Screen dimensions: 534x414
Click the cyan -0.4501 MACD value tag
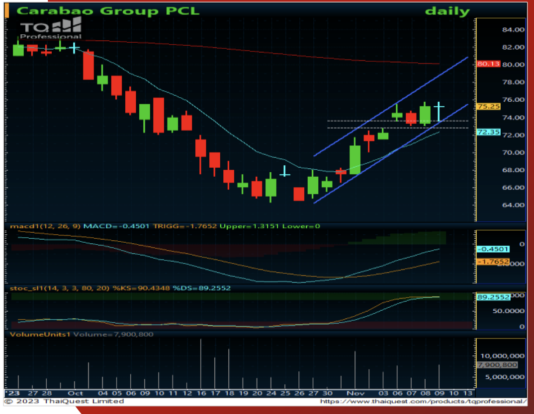click(492, 249)
